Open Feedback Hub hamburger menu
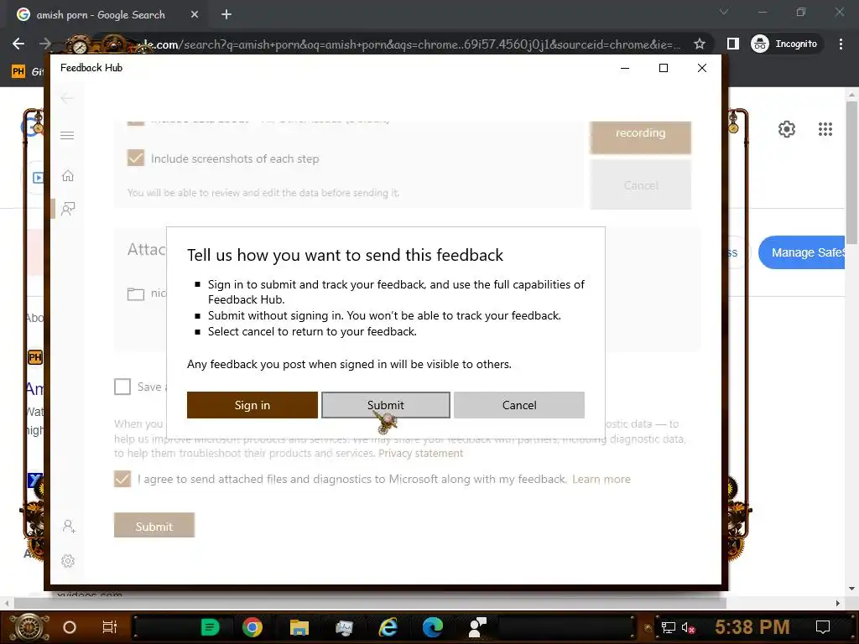859x644 pixels. point(67,135)
